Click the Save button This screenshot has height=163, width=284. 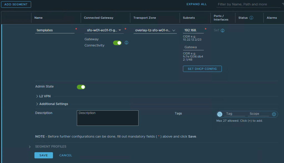(x=44, y=155)
